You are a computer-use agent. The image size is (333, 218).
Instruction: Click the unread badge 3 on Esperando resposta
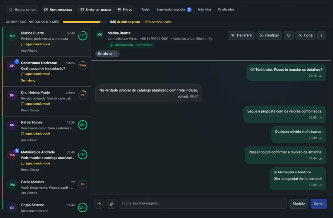pos(189,10)
